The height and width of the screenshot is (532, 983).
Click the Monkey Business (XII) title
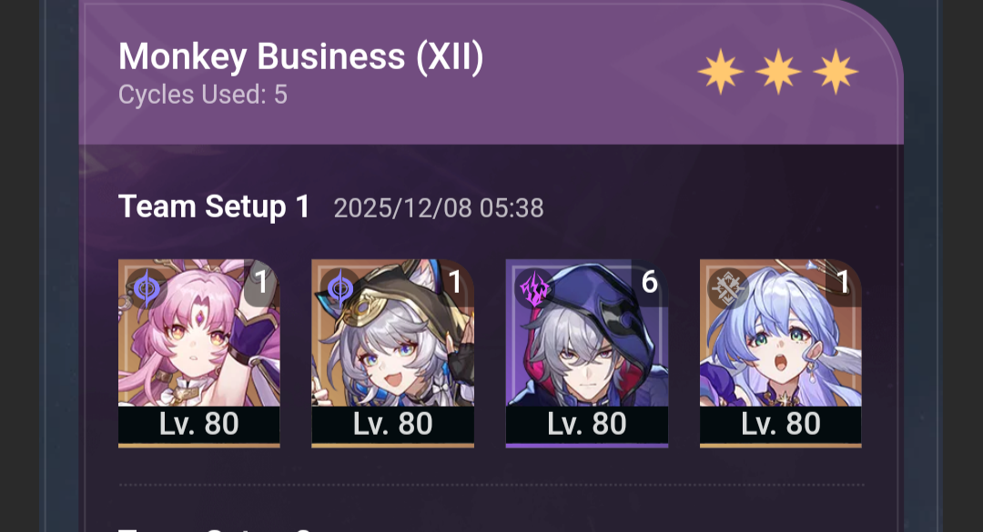tap(301, 57)
